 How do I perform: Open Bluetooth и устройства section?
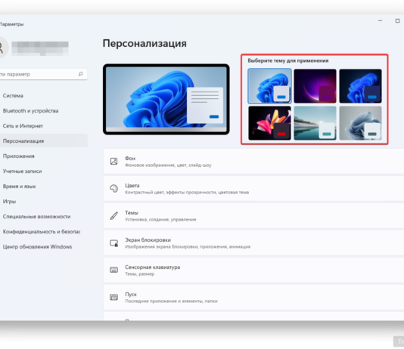tap(44, 111)
